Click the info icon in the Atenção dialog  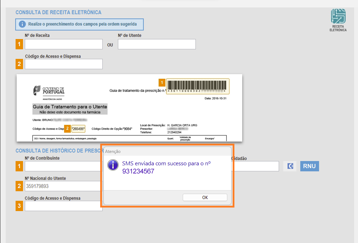(113, 165)
